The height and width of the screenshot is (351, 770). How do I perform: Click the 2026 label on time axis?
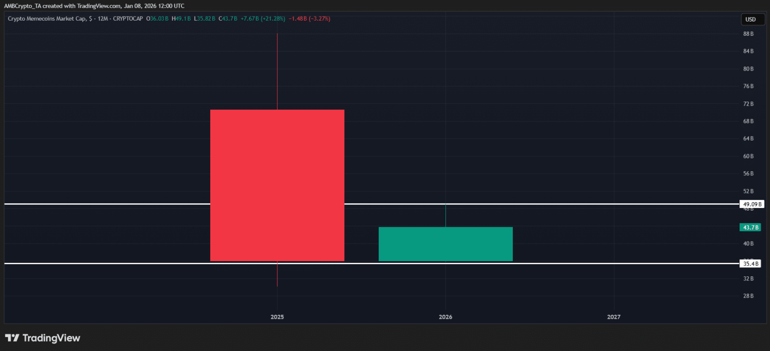pyautogui.click(x=446, y=317)
